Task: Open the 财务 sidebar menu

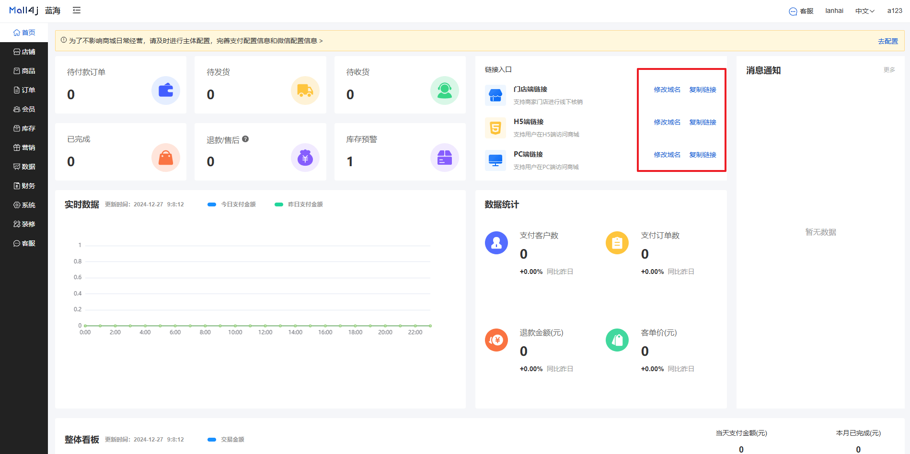Action: click(x=24, y=186)
